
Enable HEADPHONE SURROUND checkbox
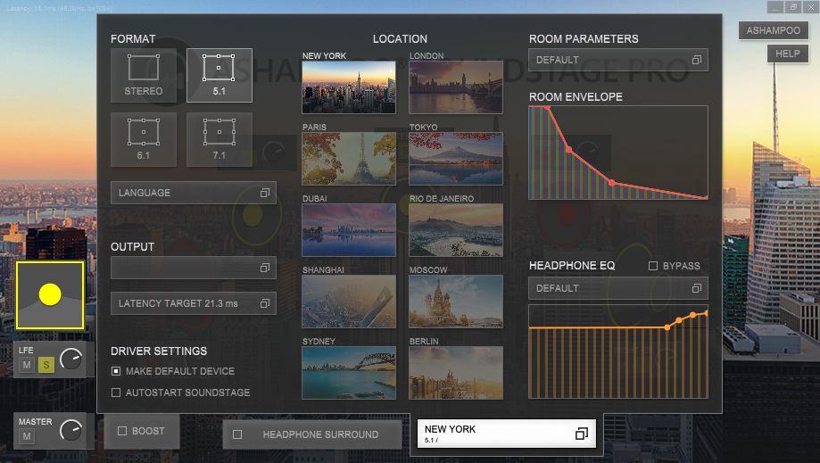(237, 434)
